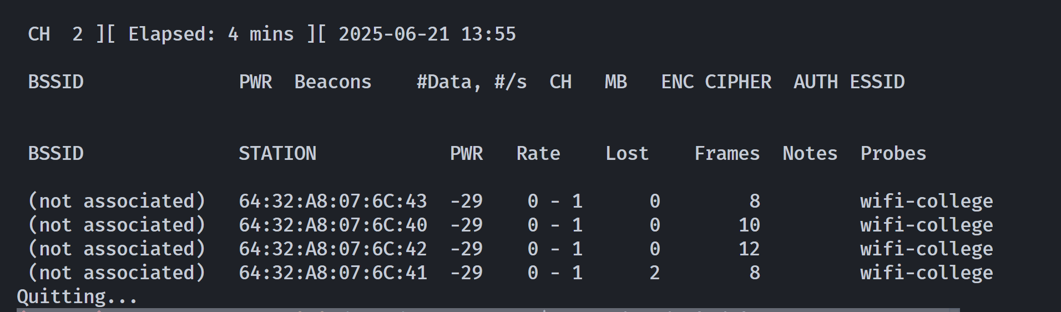
Task: Click the ENC column header
Action: point(678,82)
